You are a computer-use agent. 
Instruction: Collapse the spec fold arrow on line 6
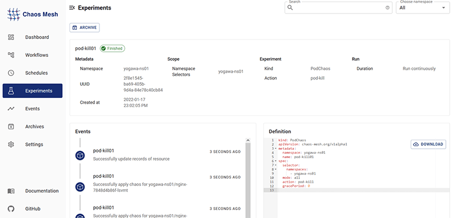pyautogui.click(x=276, y=161)
